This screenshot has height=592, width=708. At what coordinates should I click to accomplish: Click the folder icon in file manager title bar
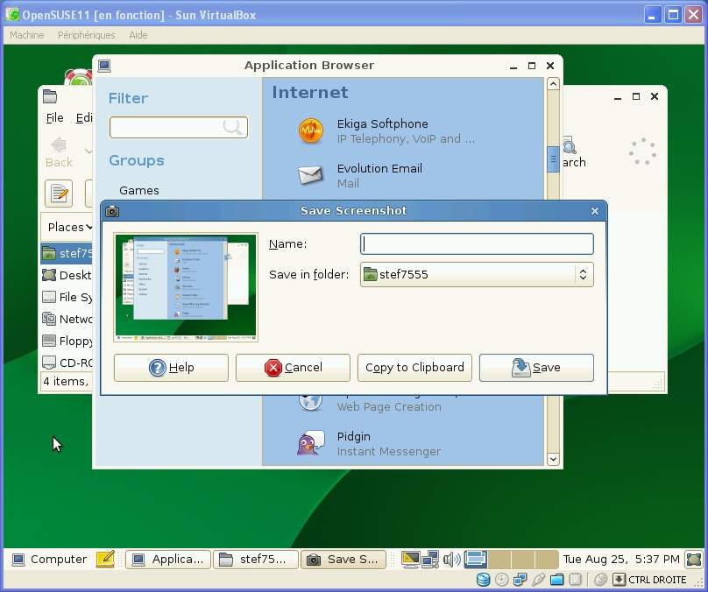[x=50, y=96]
